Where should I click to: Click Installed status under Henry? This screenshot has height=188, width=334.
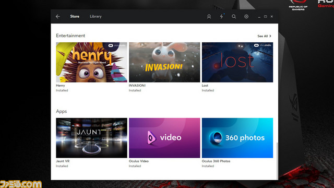point(62,90)
